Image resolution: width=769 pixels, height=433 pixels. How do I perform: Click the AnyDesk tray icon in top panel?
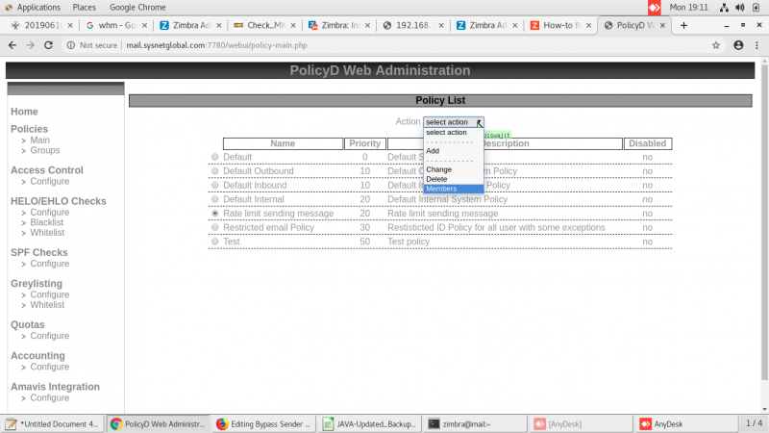655,8
